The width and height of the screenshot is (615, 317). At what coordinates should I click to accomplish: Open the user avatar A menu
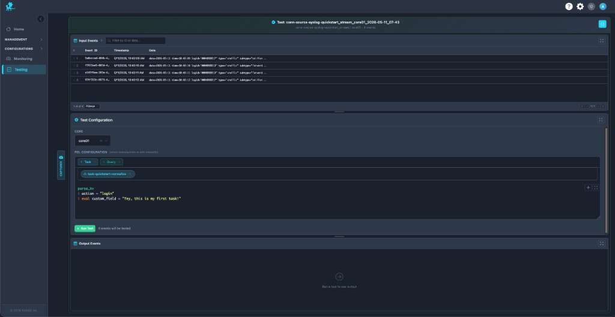coord(603,6)
